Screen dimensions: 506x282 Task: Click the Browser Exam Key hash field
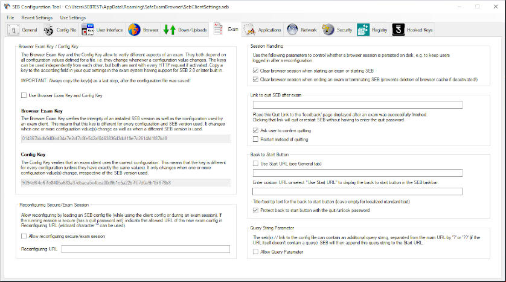pyautogui.click(x=126, y=138)
